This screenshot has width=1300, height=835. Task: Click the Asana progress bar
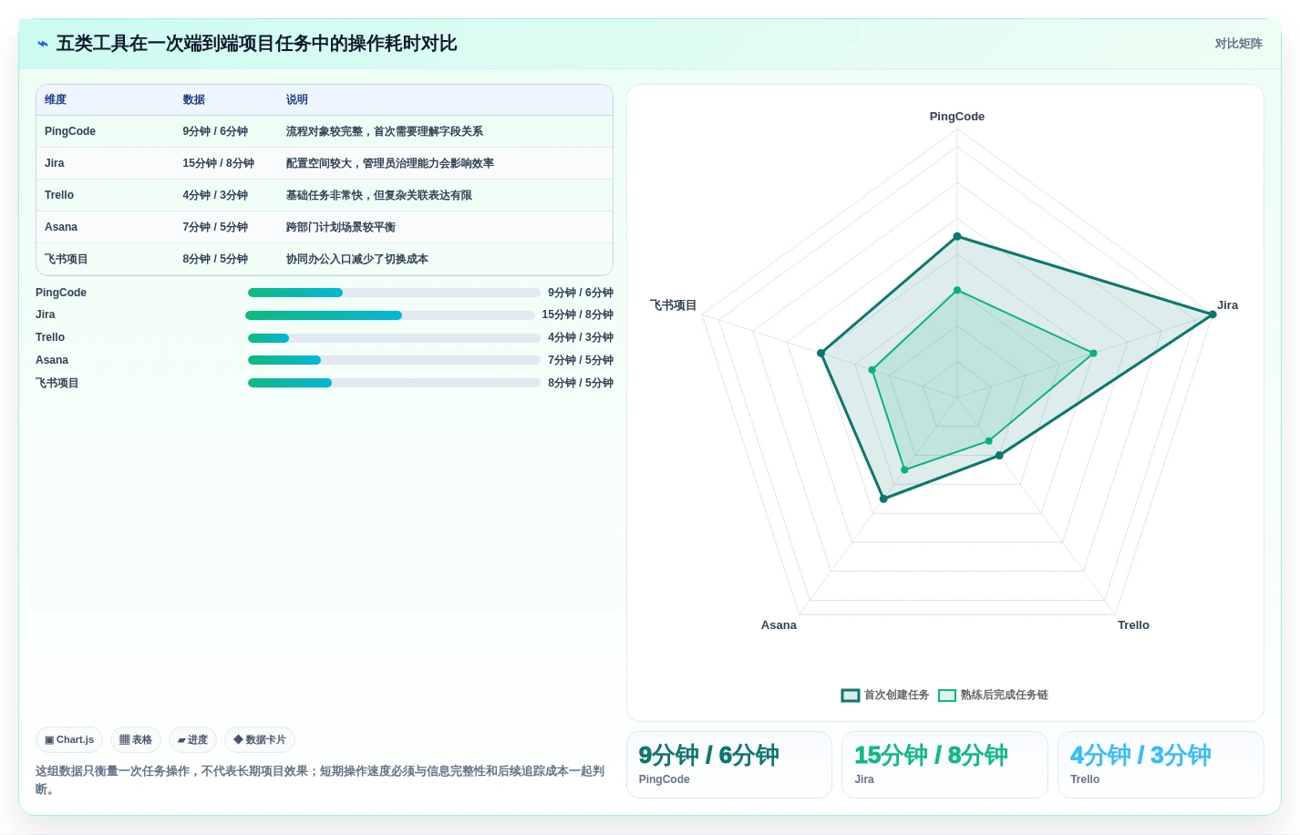click(394, 360)
